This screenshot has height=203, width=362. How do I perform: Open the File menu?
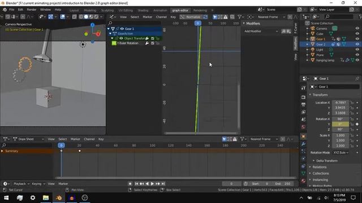click(11, 10)
